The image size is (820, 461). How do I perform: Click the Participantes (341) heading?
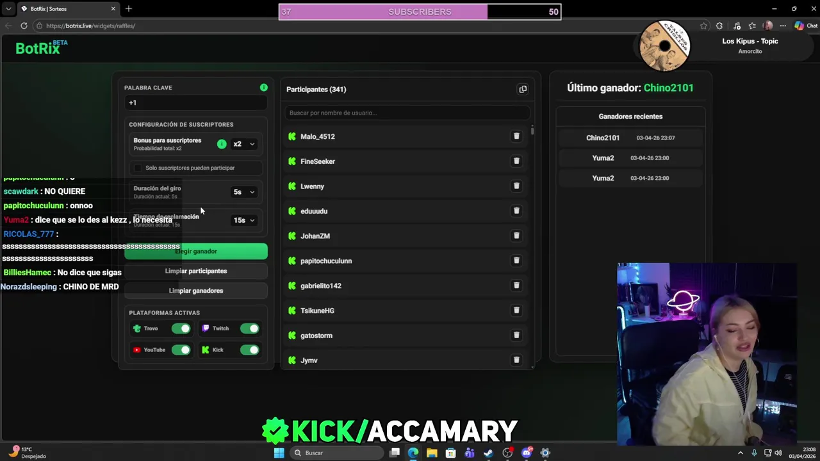coord(316,90)
